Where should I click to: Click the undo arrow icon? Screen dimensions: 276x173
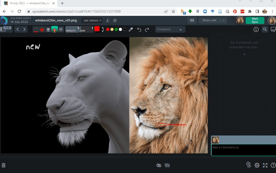(x=139, y=29)
